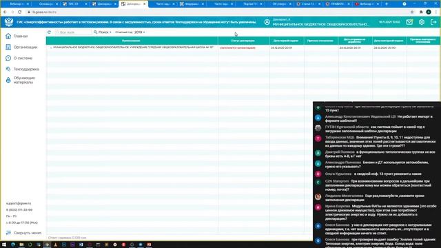
Task: Switch to the Статья 13 browser tab
Action: (x=308, y=4)
